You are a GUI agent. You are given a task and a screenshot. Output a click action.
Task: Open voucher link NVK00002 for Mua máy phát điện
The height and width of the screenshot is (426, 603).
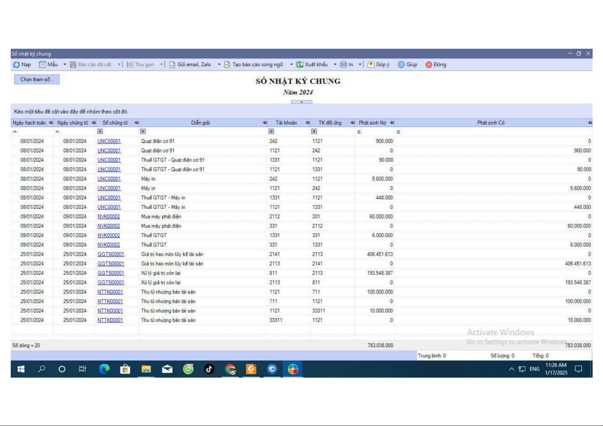(x=109, y=217)
